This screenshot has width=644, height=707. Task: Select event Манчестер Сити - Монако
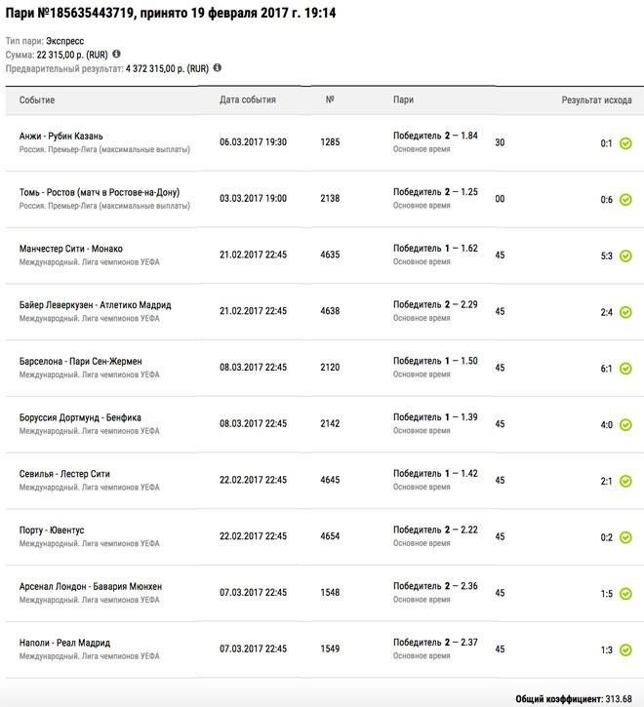click(71, 249)
